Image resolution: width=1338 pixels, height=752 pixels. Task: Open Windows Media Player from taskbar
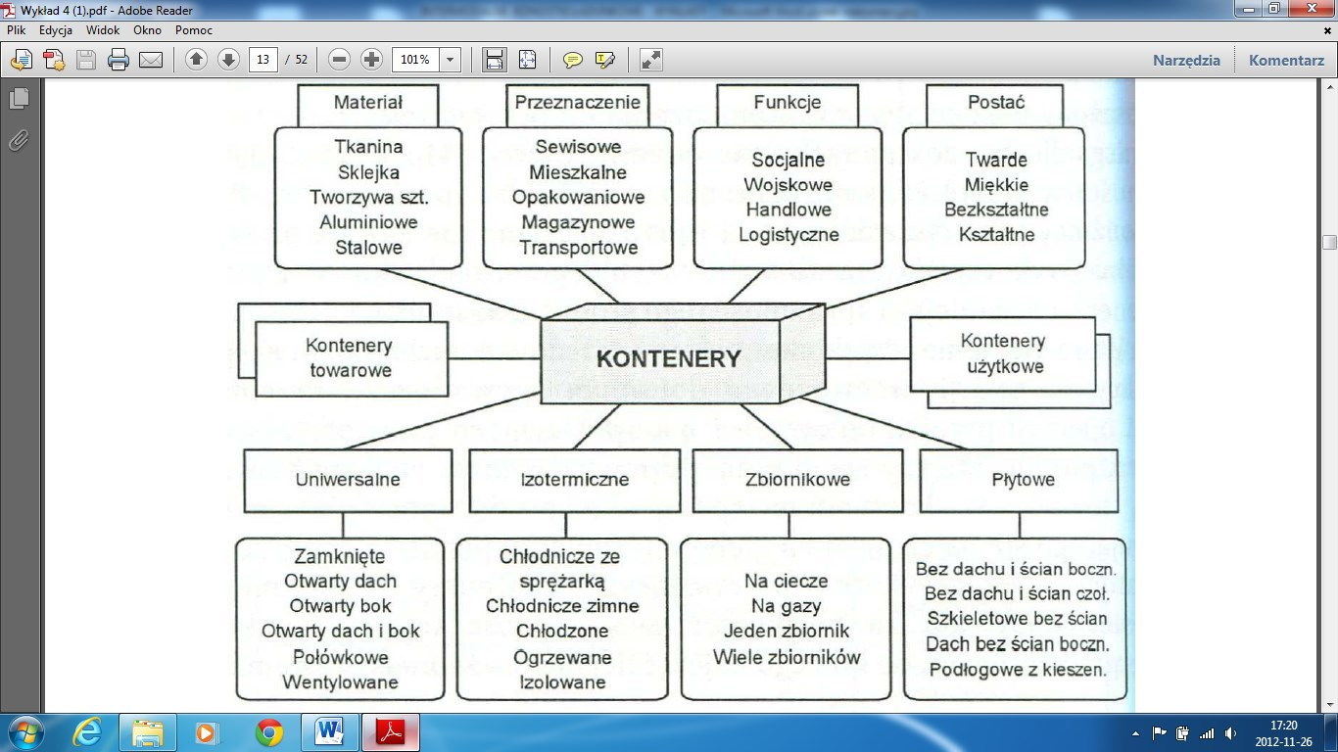207,732
